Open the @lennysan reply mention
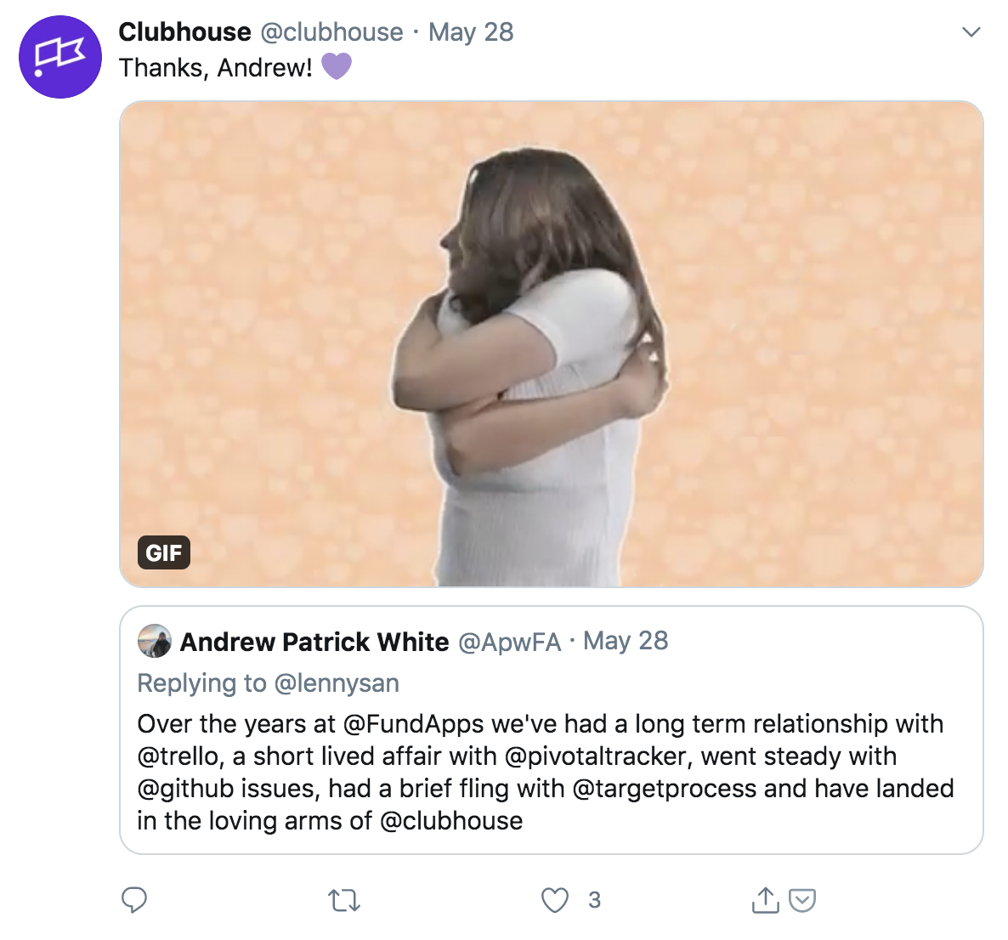1008x940 pixels. point(337,682)
